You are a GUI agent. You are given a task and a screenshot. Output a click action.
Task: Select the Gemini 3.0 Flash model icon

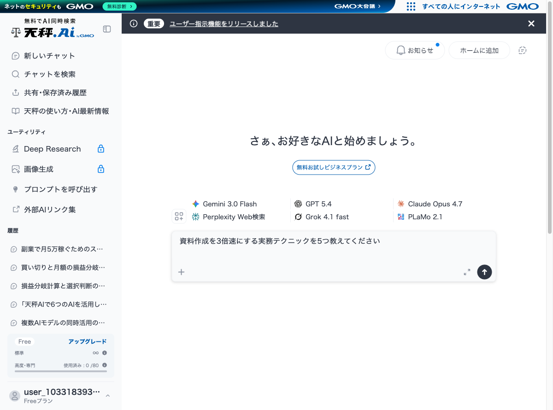click(x=195, y=204)
